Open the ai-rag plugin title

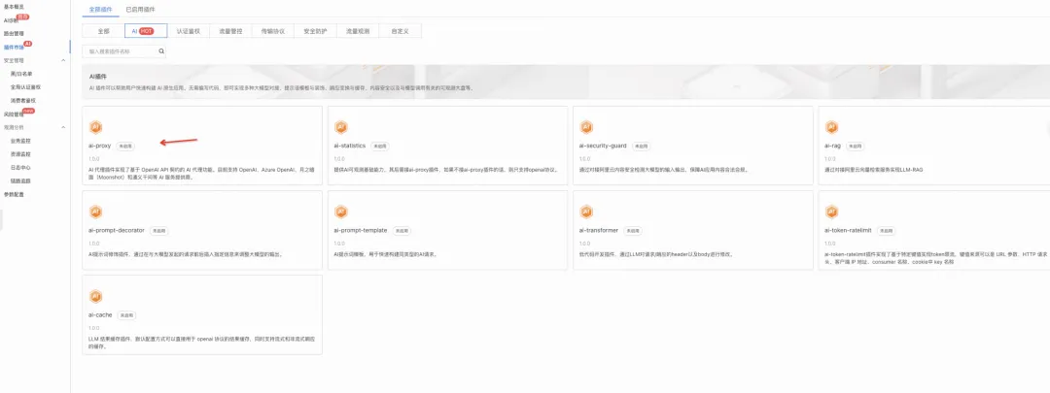[x=832, y=145]
